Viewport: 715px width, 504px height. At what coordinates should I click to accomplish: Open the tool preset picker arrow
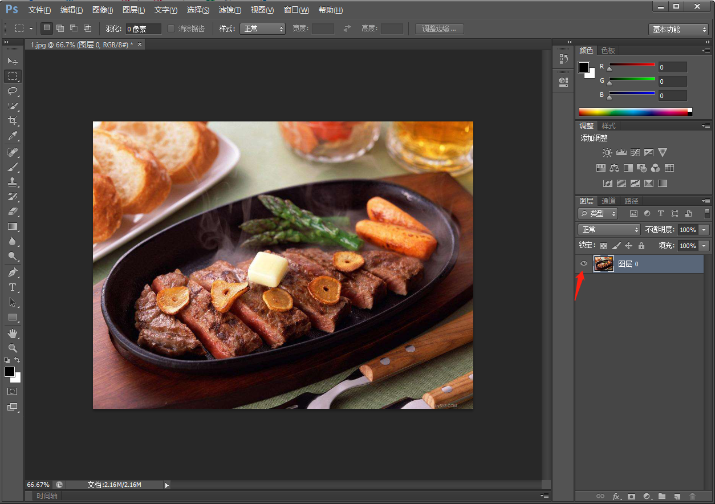tap(31, 29)
